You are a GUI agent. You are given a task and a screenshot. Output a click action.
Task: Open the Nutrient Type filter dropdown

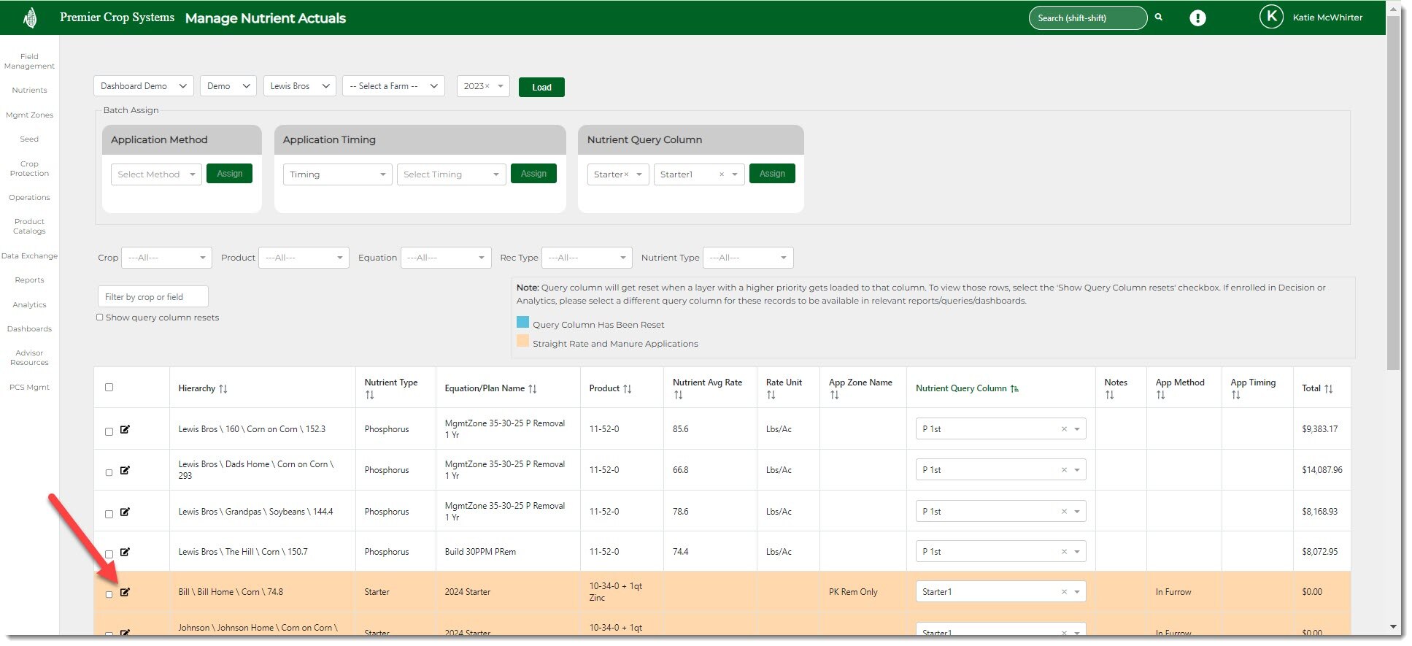[747, 258]
